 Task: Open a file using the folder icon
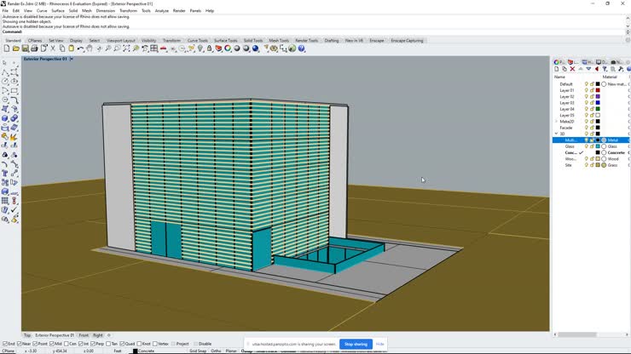(x=15, y=49)
